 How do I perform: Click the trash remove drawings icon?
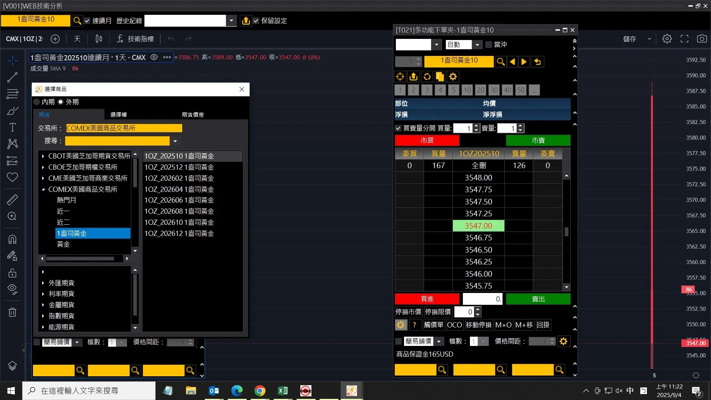coord(12,312)
